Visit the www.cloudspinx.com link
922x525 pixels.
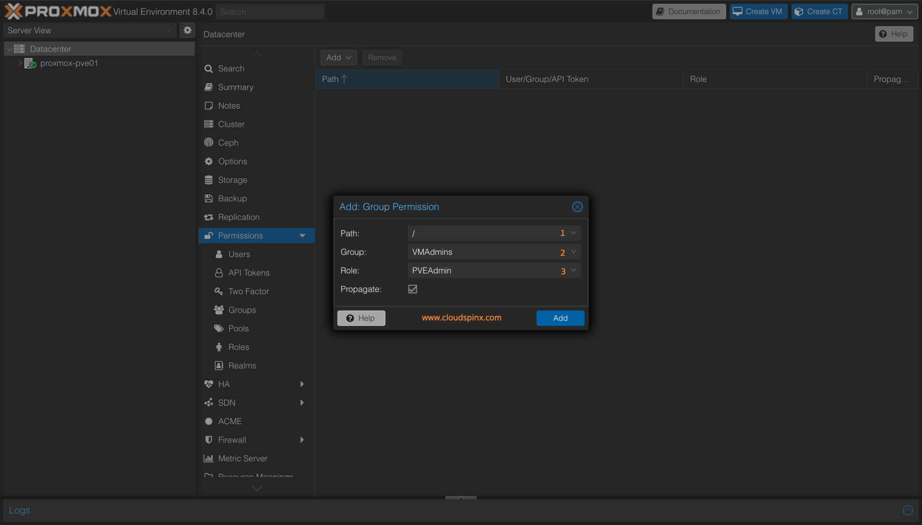tap(461, 317)
